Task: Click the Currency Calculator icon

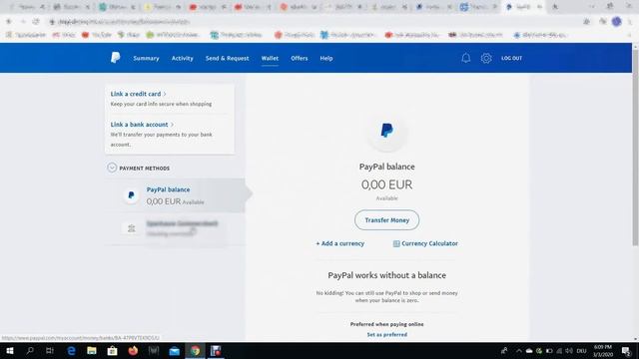Action: click(396, 243)
